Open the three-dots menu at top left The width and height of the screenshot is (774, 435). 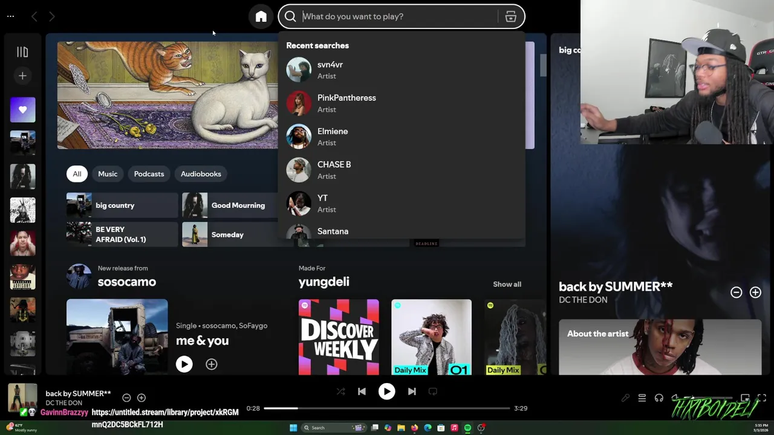click(10, 16)
